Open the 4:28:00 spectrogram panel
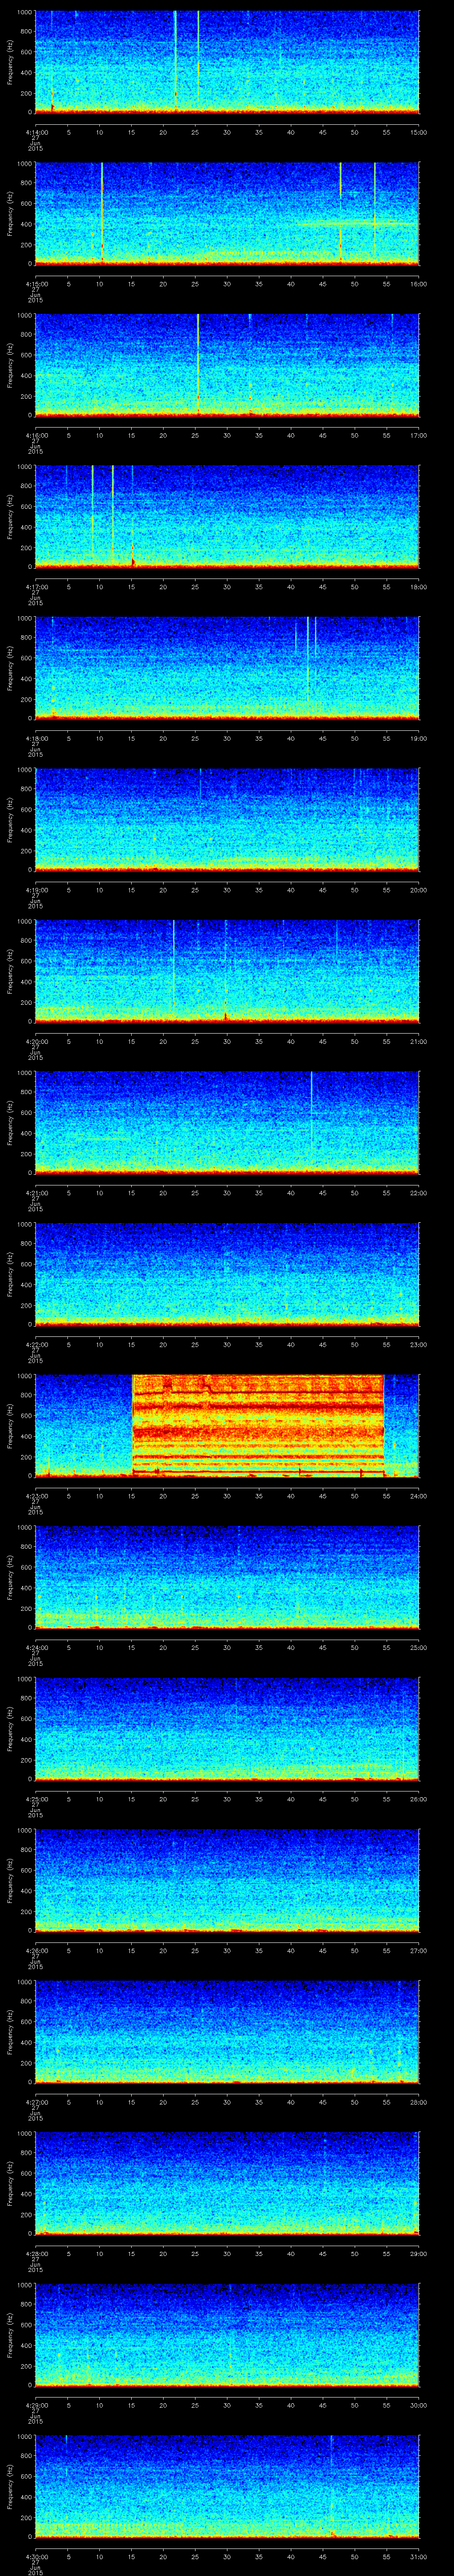This screenshot has width=454, height=2576. (227, 2182)
